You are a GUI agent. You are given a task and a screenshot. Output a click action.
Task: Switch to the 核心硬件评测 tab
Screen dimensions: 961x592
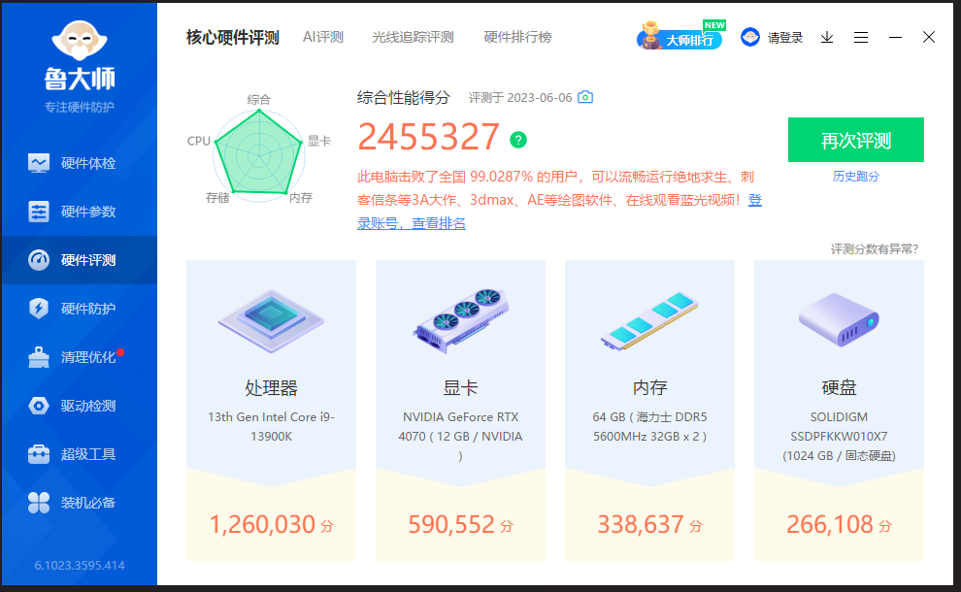point(233,38)
